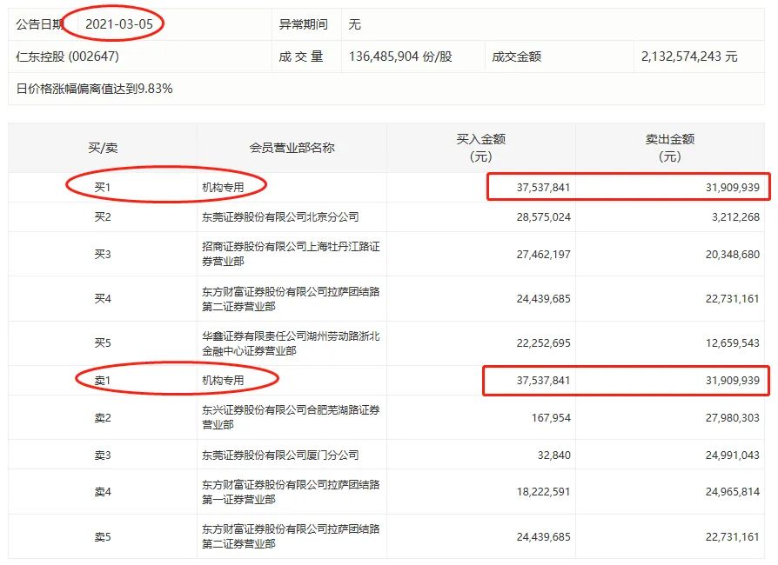778x565 pixels.
Task: Click sell amount 20,348,680
Action: pyautogui.click(x=733, y=254)
